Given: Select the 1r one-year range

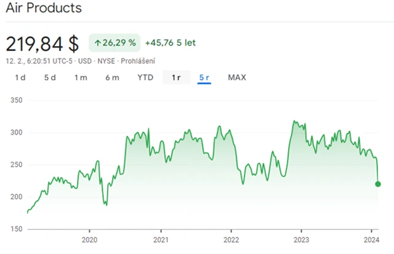Looking at the screenshot, I should tap(176, 77).
